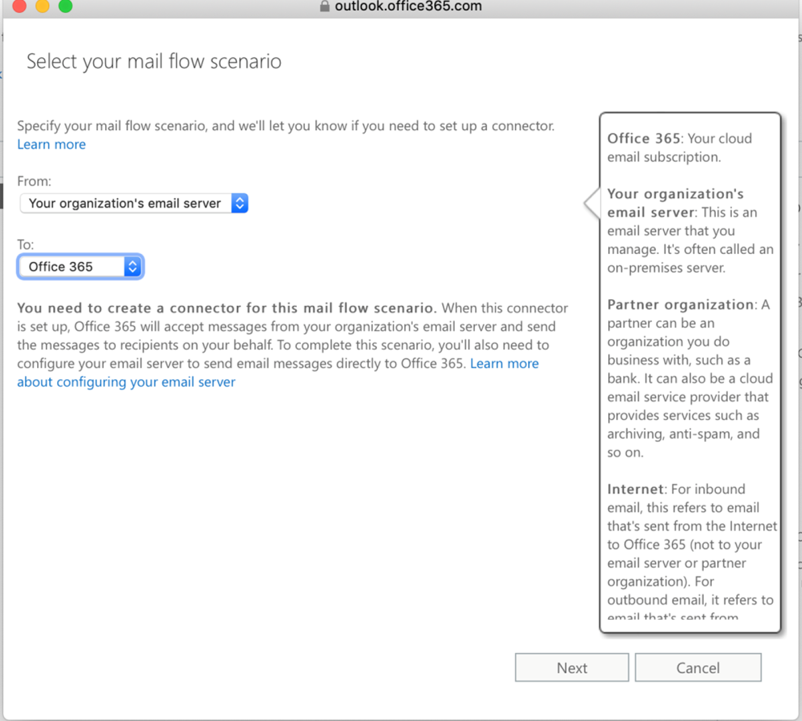Maximize the window with the green button

pyautogui.click(x=65, y=5)
